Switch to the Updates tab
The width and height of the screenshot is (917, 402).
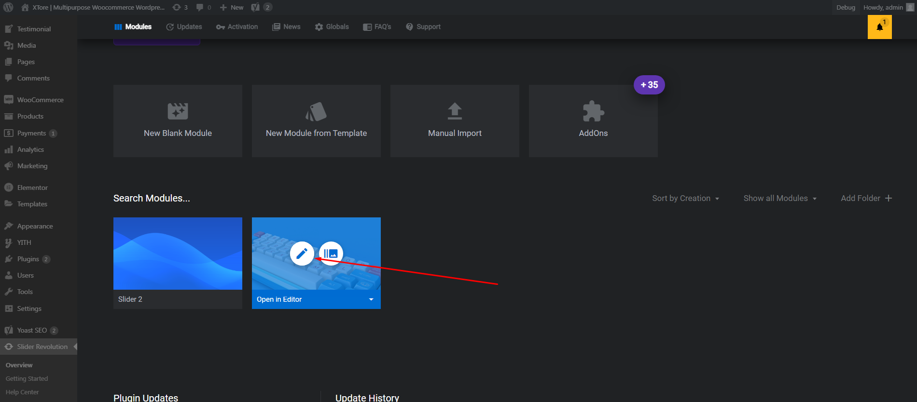tap(184, 27)
